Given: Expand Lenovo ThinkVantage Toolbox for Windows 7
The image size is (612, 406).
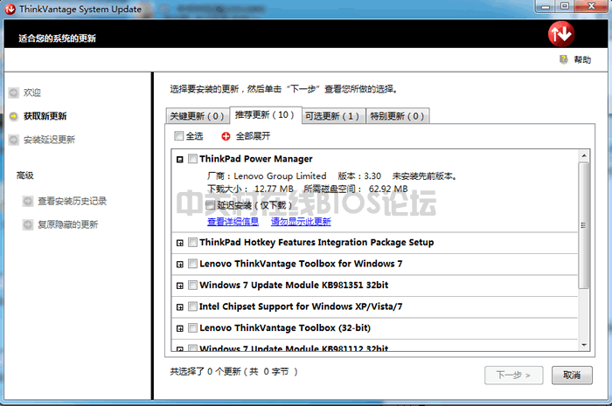Looking at the screenshot, I should pos(180,265).
